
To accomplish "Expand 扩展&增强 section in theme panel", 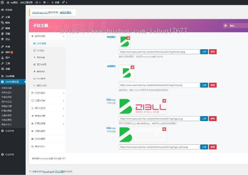I will pos(47,123).
